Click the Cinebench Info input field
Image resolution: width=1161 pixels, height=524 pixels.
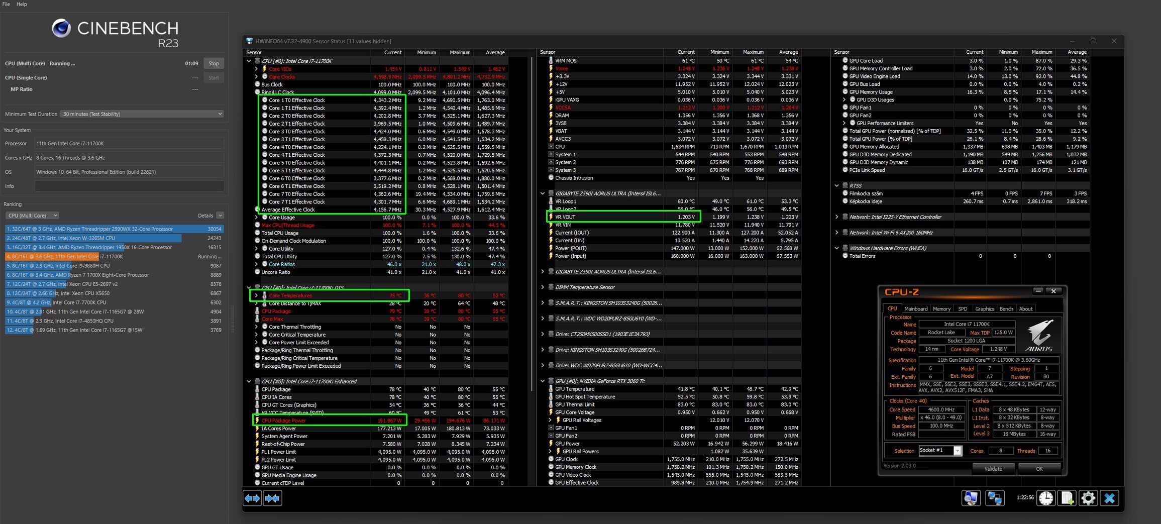(129, 186)
